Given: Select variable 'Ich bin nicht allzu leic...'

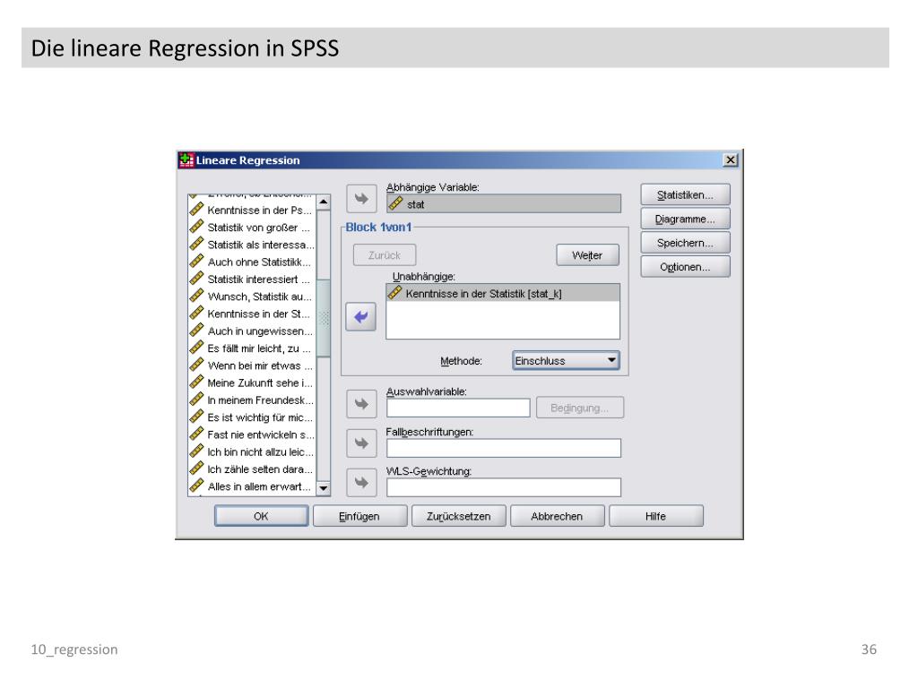Looking at the screenshot, I should point(252,451).
